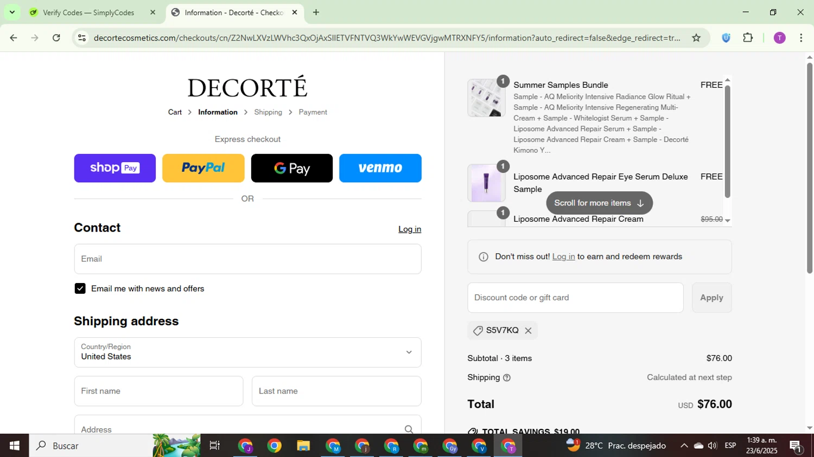Focus the Email input field
This screenshot has width=814, height=457.
[x=247, y=259]
